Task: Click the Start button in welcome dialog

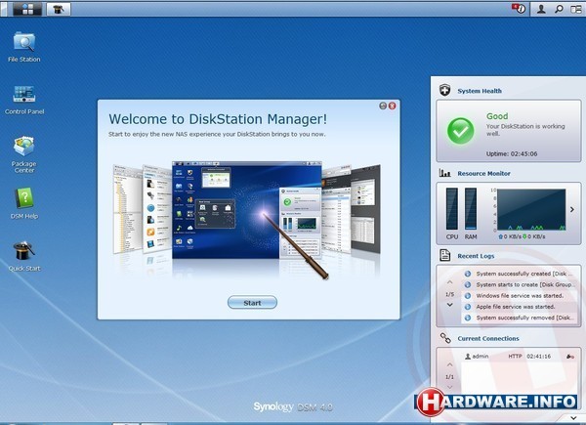Action: [x=252, y=303]
